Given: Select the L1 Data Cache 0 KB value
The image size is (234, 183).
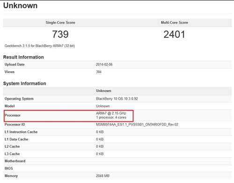Looking at the screenshot, I should (x=100, y=139).
